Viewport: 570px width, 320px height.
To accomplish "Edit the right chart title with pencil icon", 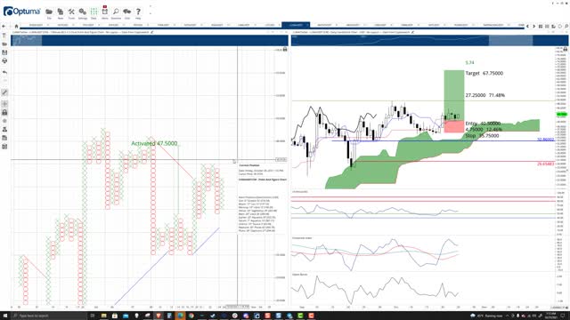I will tap(412, 32).
